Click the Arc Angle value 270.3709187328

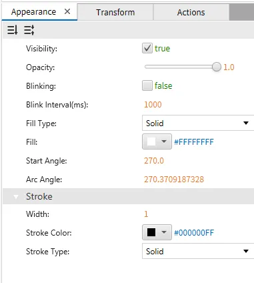pos(174,180)
